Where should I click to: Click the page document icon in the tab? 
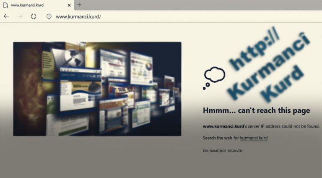tap(6, 5)
